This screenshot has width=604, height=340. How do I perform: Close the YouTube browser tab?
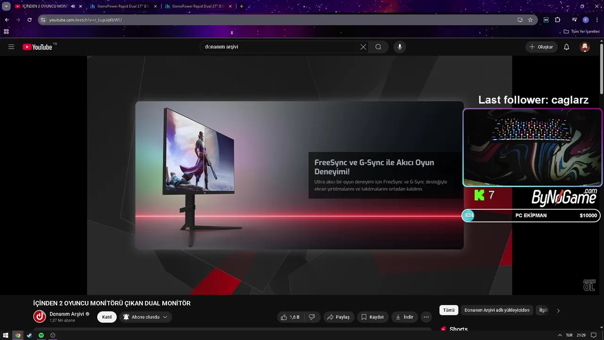click(x=80, y=7)
